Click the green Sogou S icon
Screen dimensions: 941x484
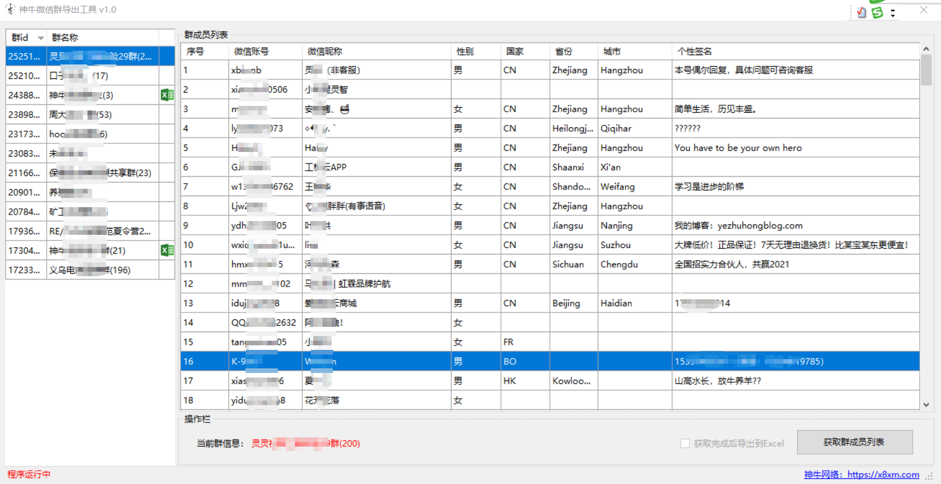click(x=877, y=13)
